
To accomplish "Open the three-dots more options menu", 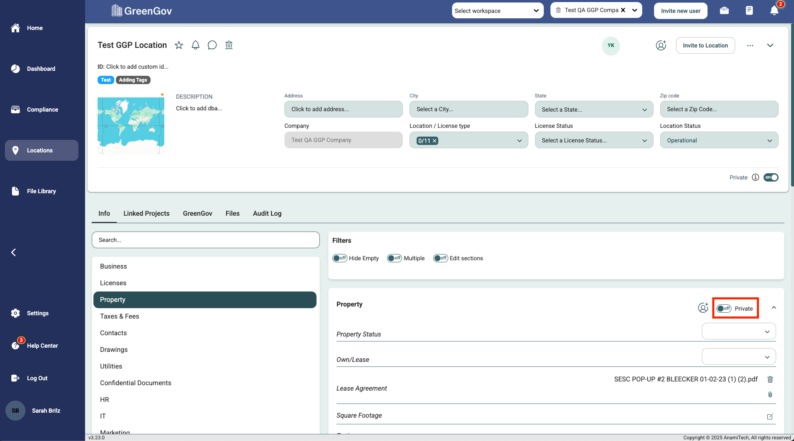I will click(750, 46).
